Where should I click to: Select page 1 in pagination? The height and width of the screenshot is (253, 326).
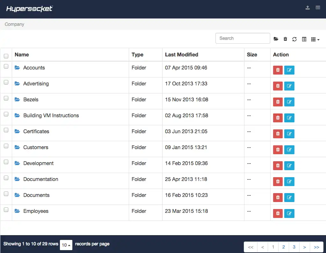point(273,247)
